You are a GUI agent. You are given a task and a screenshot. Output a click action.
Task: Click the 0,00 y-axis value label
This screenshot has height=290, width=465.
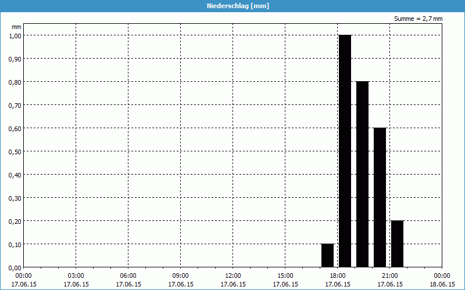pos(15,267)
